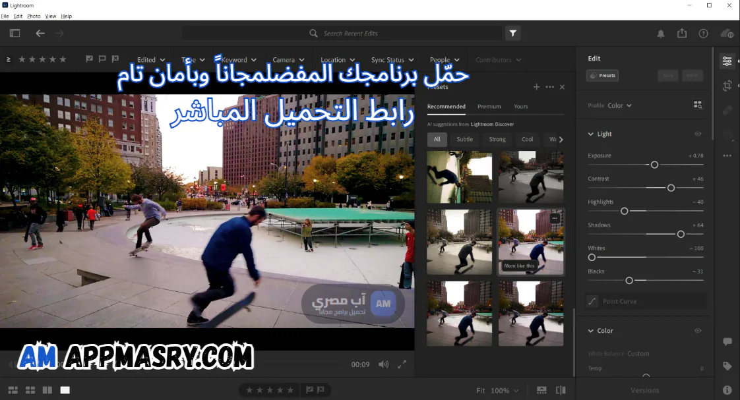Select Strong preset category
Image resolution: width=740 pixels, height=400 pixels.
click(x=497, y=139)
